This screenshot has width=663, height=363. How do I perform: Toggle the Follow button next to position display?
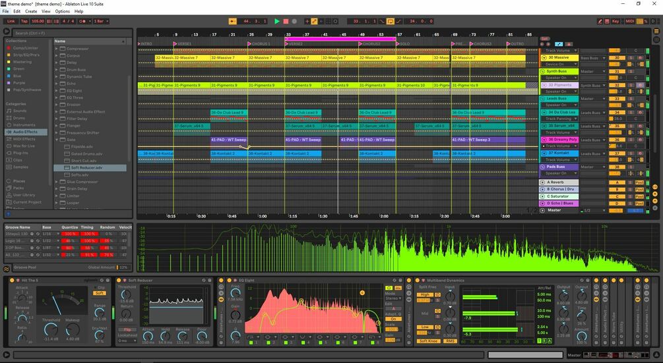click(232, 21)
